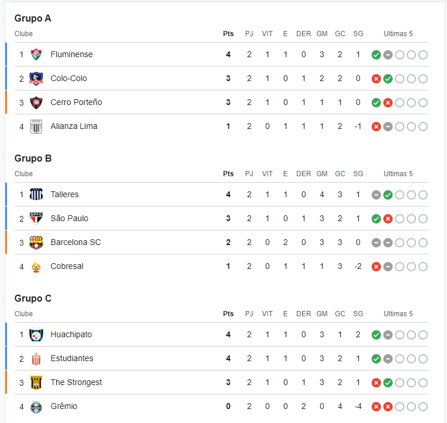Select the Grupo B heading
Viewport: 447px width, 423px height.
click(33, 158)
